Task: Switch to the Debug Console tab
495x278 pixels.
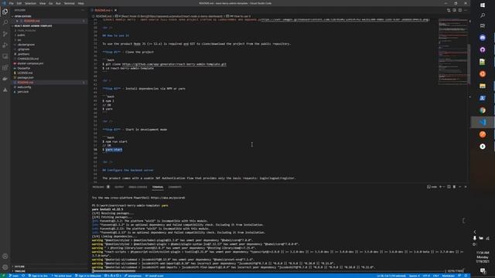Action: (x=138, y=187)
